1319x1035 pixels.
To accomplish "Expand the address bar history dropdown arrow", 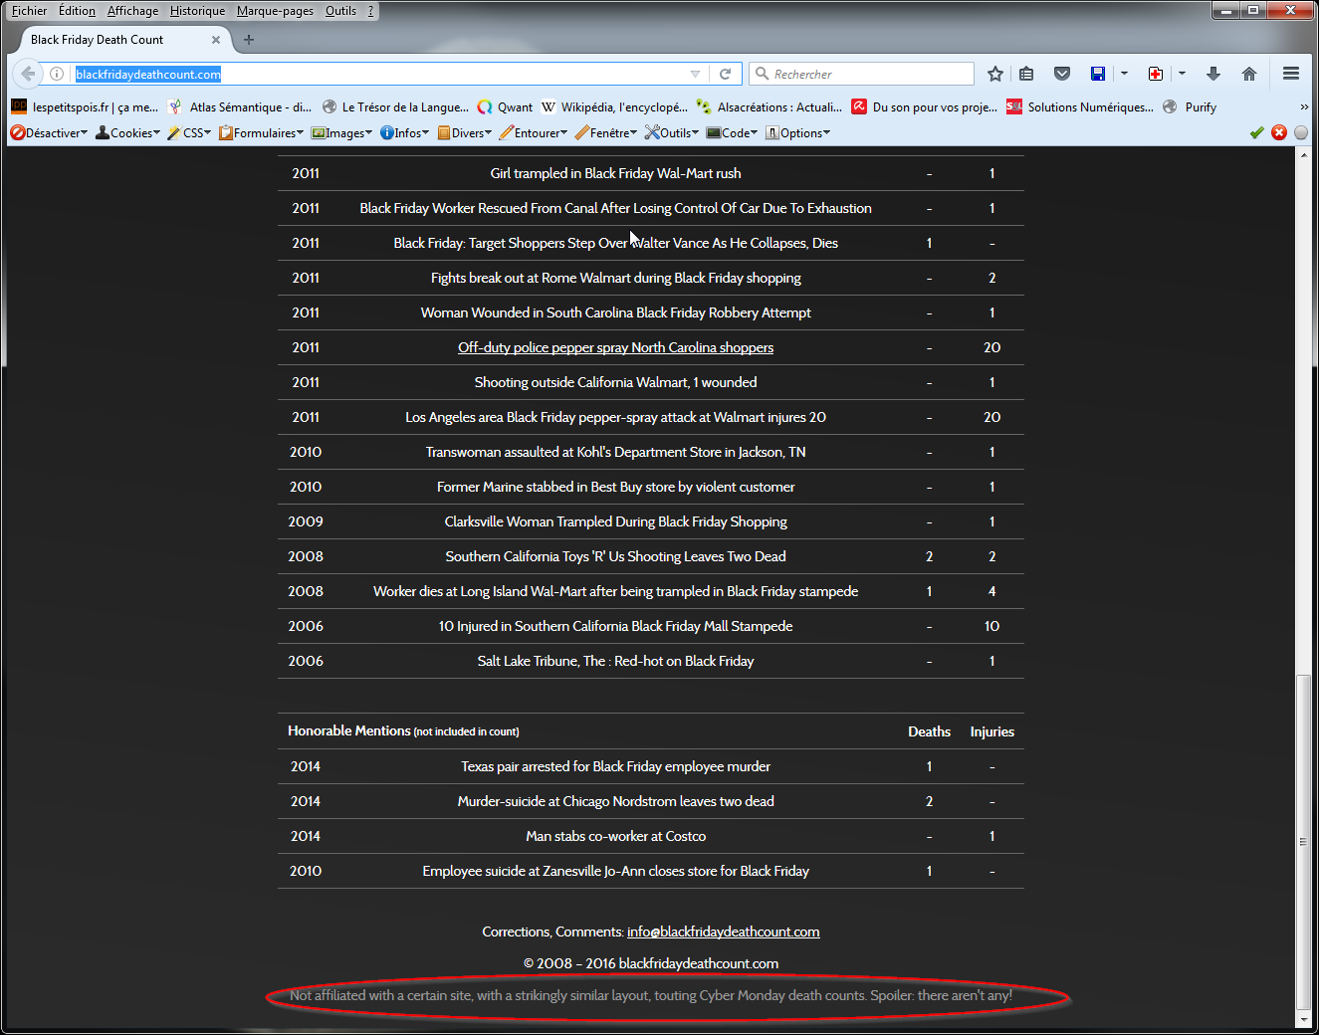I will [x=695, y=74].
